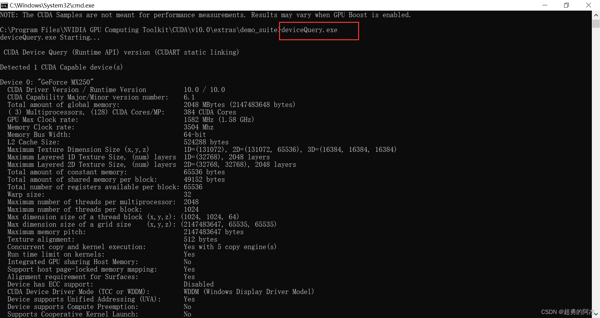Click 'WDDM (Windows Display Driver Model)' value
The width and height of the screenshot is (600, 318).
coord(249,292)
